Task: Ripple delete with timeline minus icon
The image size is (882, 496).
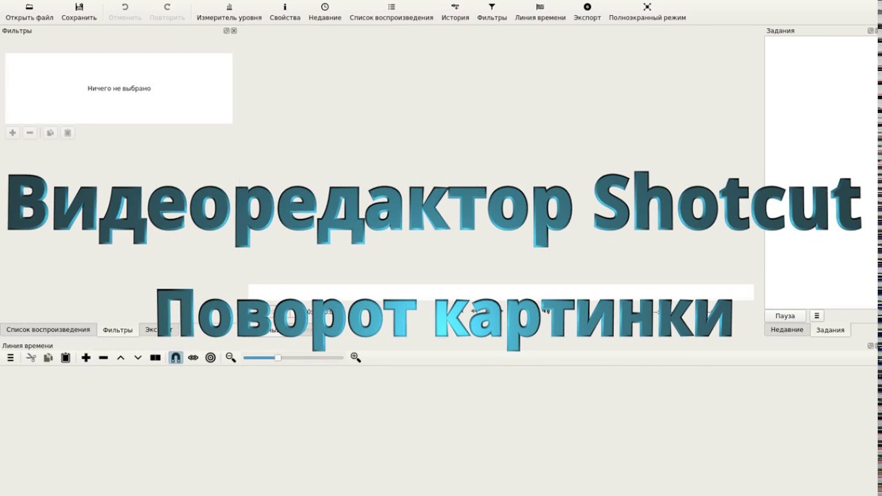Action: [103, 358]
